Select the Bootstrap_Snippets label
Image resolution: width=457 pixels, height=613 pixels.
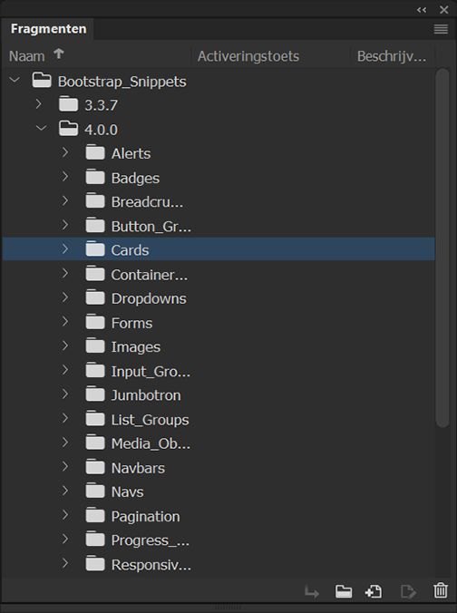[x=122, y=82]
